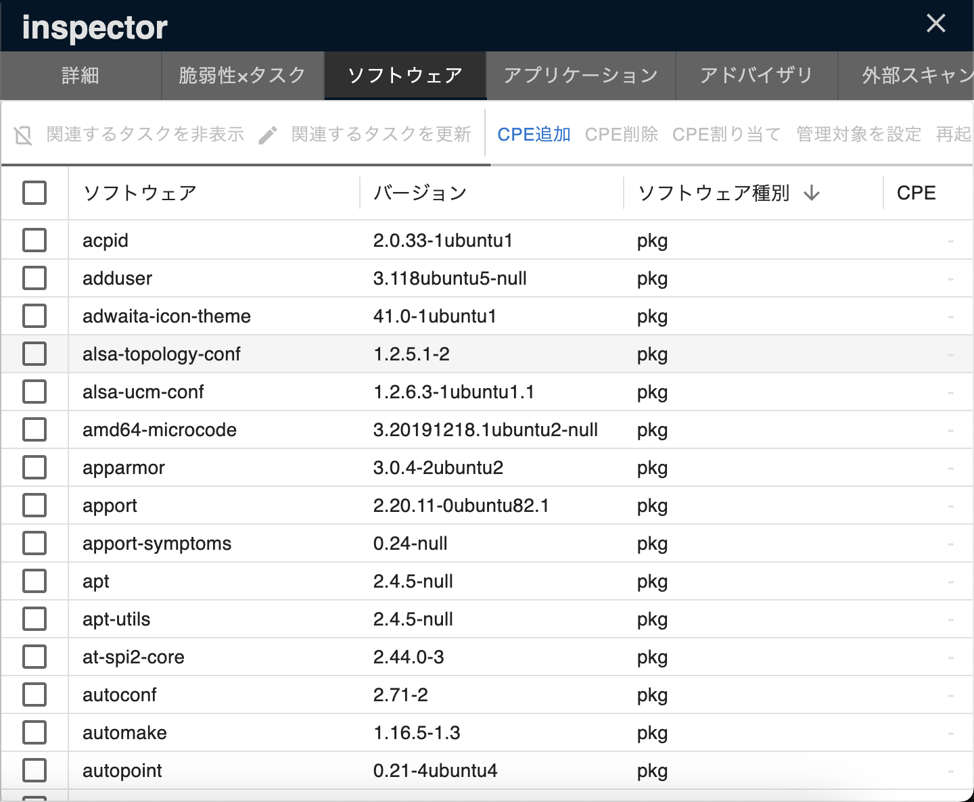Viewport: 974px width, 802px height.
Task: Click alsa-ucm-conf name cell
Action: pyautogui.click(x=143, y=392)
